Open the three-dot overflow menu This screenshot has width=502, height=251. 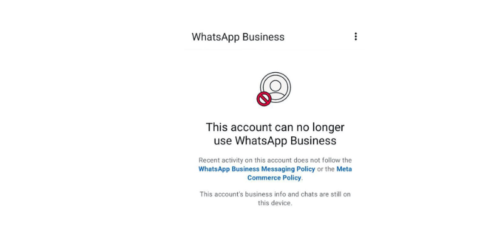355,36
